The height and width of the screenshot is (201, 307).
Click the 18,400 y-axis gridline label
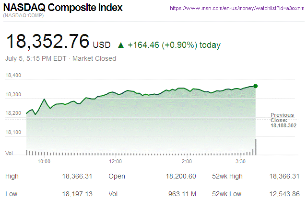(x=13, y=76)
